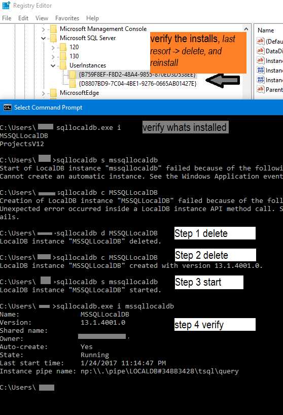This screenshot has width=283, height=415.
Task: Expand the Microsoft Management Console key
Action: click(44, 29)
